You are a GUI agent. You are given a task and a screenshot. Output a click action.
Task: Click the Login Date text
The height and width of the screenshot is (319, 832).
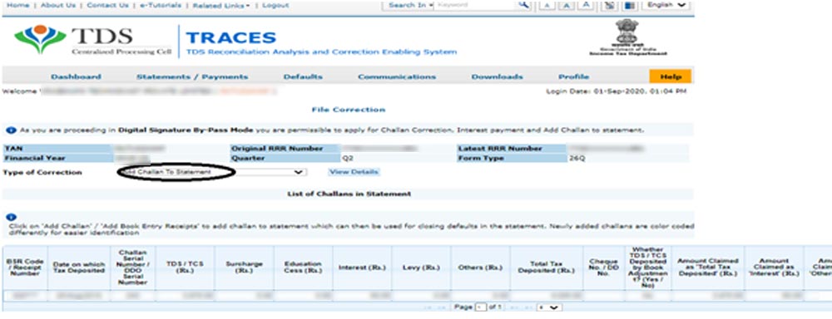tap(616, 91)
